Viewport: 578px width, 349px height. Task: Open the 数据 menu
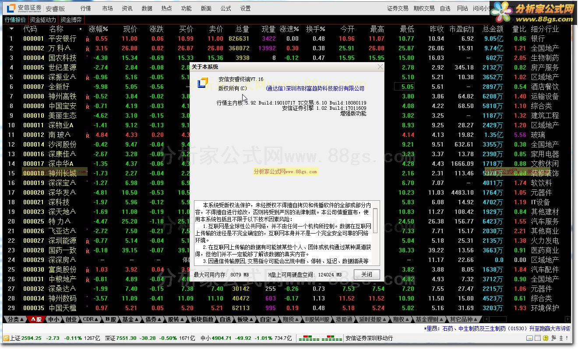pos(147,8)
